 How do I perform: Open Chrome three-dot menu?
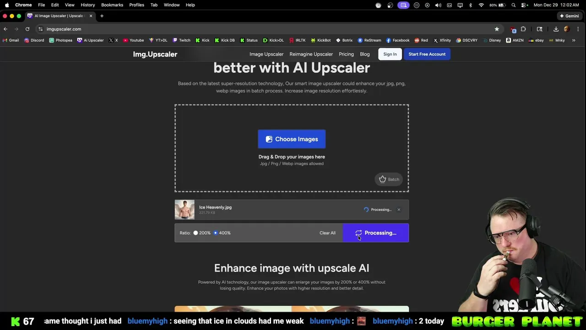578,29
